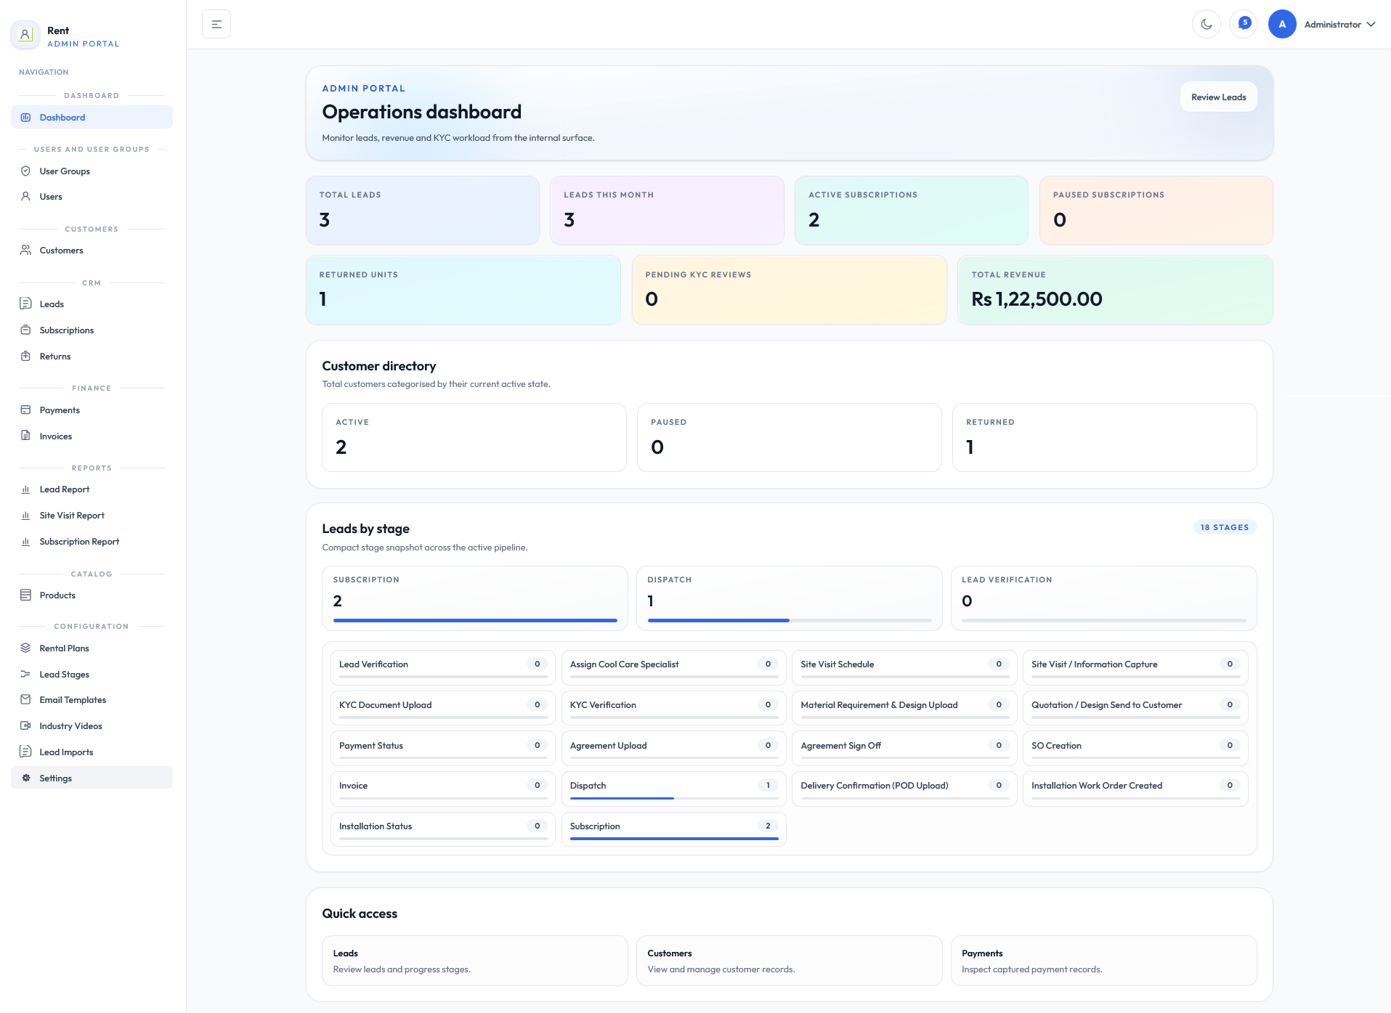Viewport: 1391px width, 1013px height.
Task: Open the Payments quick access card
Action: click(x=1103, y=961)
